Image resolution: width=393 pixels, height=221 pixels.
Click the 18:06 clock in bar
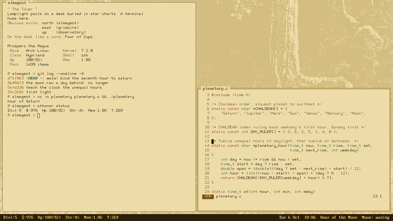(310, 218)
